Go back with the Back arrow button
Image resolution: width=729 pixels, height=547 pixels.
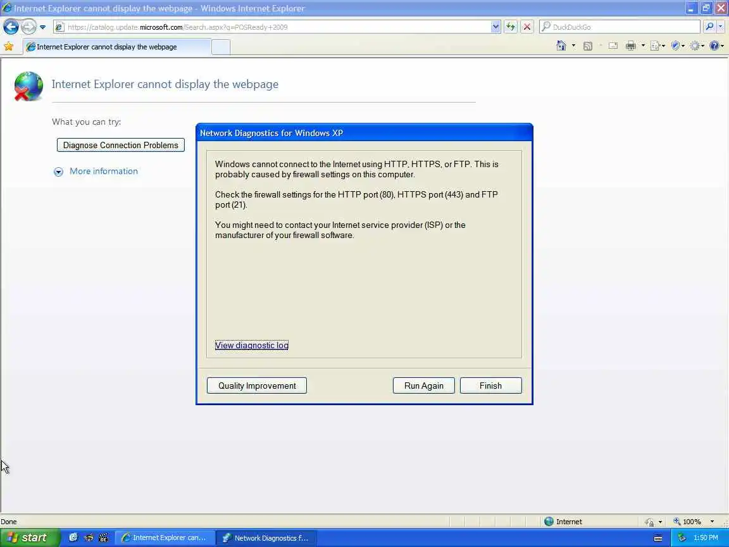tap(11, 27)
